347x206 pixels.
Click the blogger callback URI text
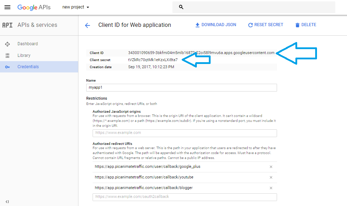coord(143,188)
